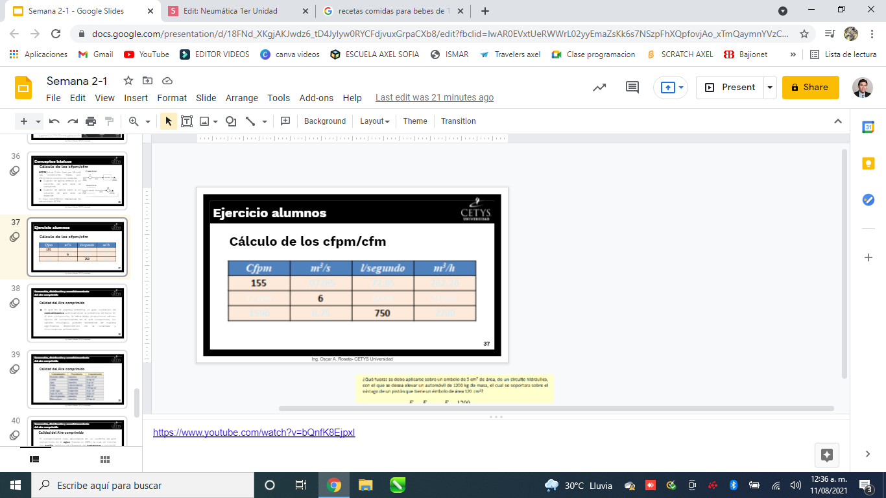This screenshot has height=498, width=886.
Task: Select the Shape tool
Action: click(230, 121)
